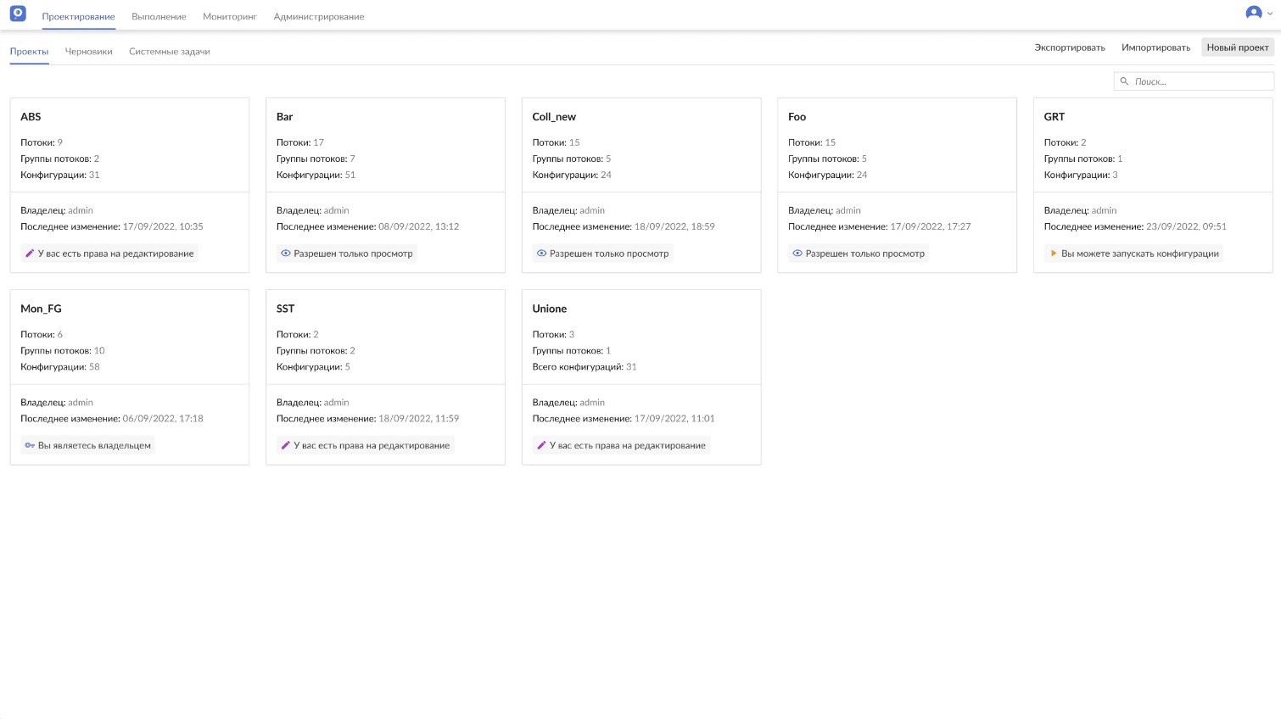Viewport: 1281px width, 719px height.
Task: Click the Импортировать button
Action: coord(1155,47)
